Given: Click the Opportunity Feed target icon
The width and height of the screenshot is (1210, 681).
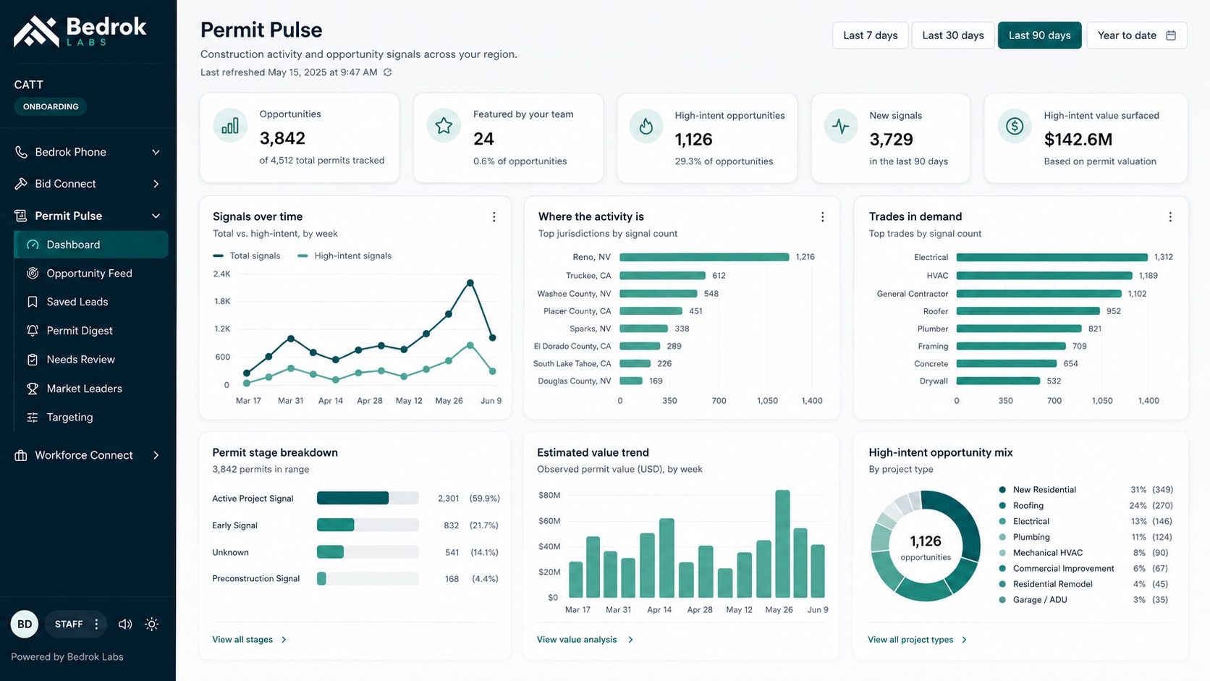Looking at the screenshot, I should pyautogui.click(x=33, y=274).
